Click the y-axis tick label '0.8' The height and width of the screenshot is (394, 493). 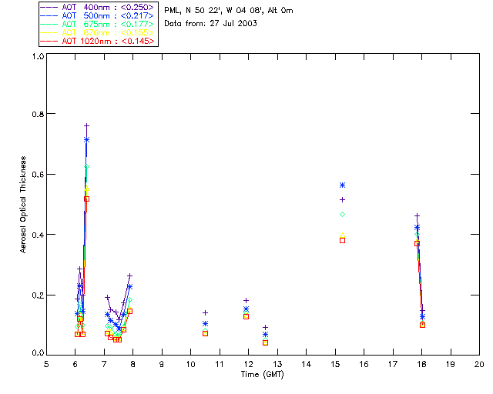(38, 114)
